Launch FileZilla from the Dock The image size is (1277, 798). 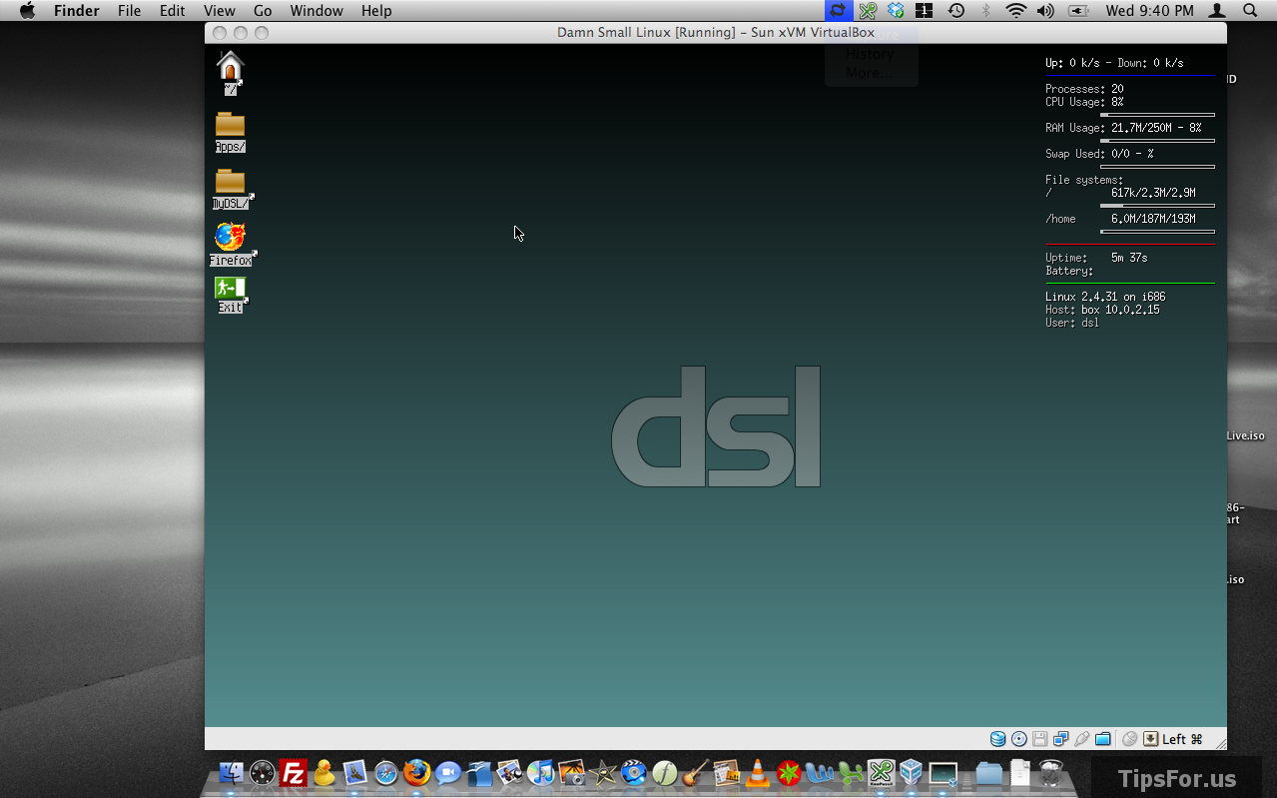click(293, 772)
